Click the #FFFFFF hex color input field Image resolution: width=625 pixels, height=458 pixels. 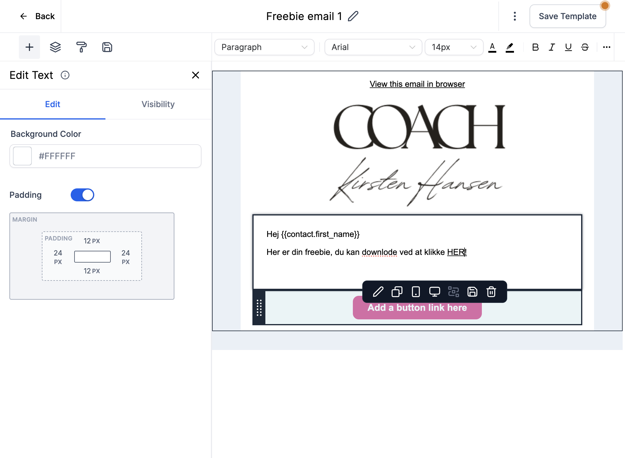(105, 156)
